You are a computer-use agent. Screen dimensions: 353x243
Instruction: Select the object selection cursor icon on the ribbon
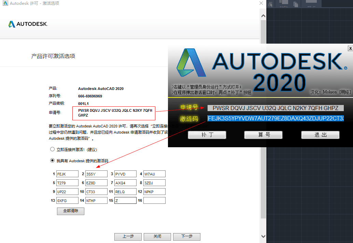[269, 4]
